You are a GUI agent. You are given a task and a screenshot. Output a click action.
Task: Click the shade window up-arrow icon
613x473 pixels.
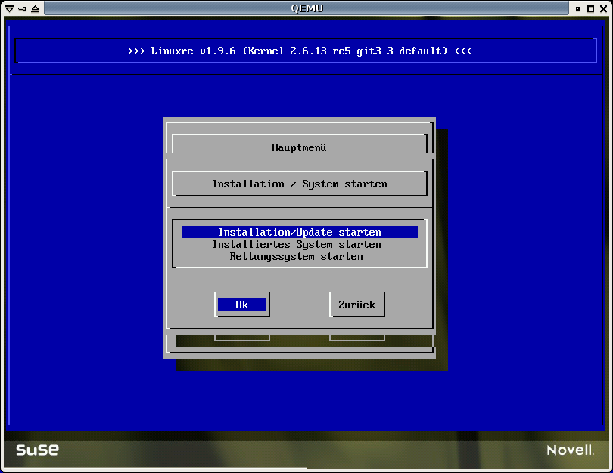35,8
